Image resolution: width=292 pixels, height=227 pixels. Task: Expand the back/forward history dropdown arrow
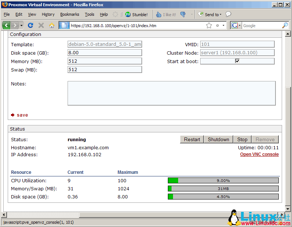pos(21,25)
